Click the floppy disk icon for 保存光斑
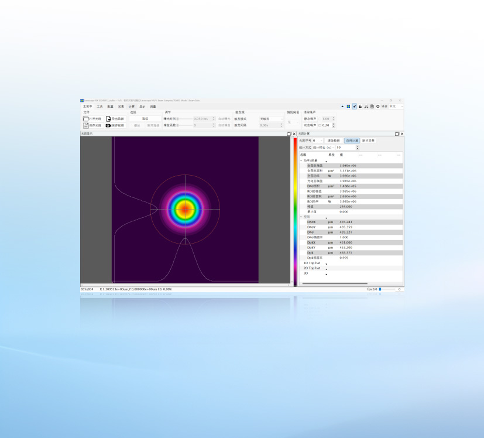Viewport: 484px width, 438px height. point(86,125)
